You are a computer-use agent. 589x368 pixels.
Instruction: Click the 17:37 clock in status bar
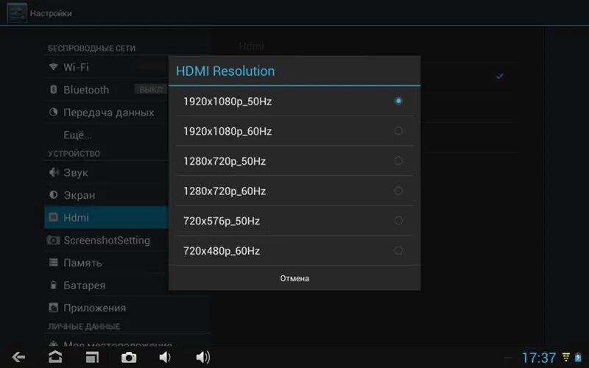click(x=539, y=358)
